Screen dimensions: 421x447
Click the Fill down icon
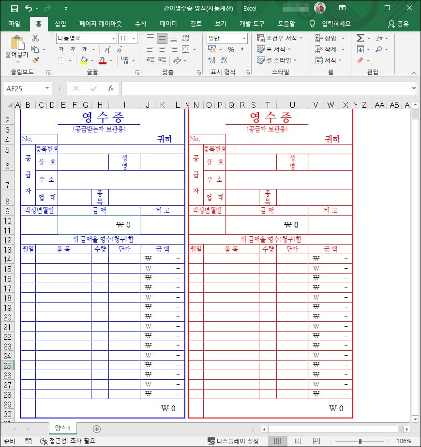(361, 49)
